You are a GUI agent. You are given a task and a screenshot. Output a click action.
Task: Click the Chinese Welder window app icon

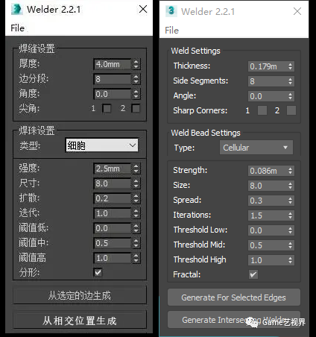pyautogui.click(x=17, y=9)
